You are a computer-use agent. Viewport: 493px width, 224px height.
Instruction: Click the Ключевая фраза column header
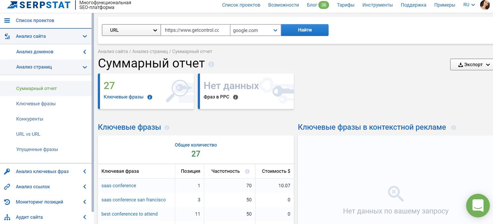point(120,171)
